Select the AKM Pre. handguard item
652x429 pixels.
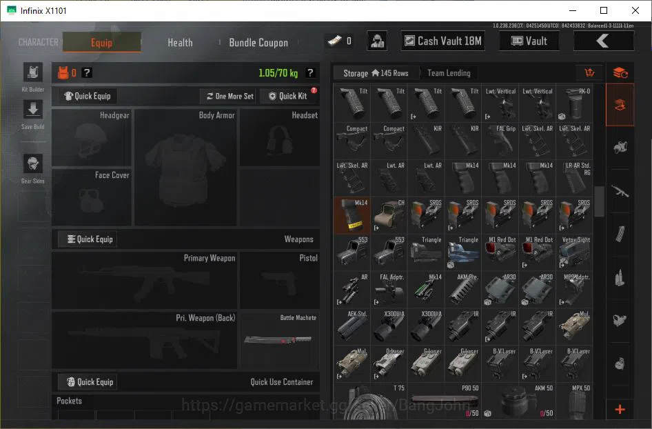click(462, 290)
